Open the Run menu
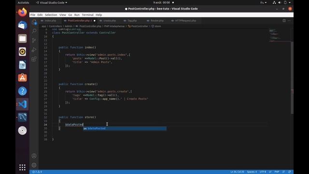The image size is (309, 174). pos(77,15)
